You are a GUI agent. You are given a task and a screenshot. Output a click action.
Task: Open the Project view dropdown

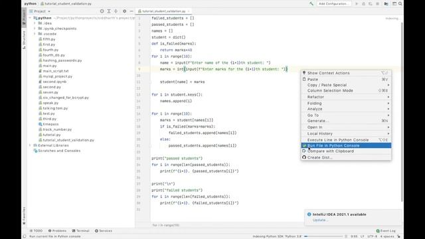point(40,11)
